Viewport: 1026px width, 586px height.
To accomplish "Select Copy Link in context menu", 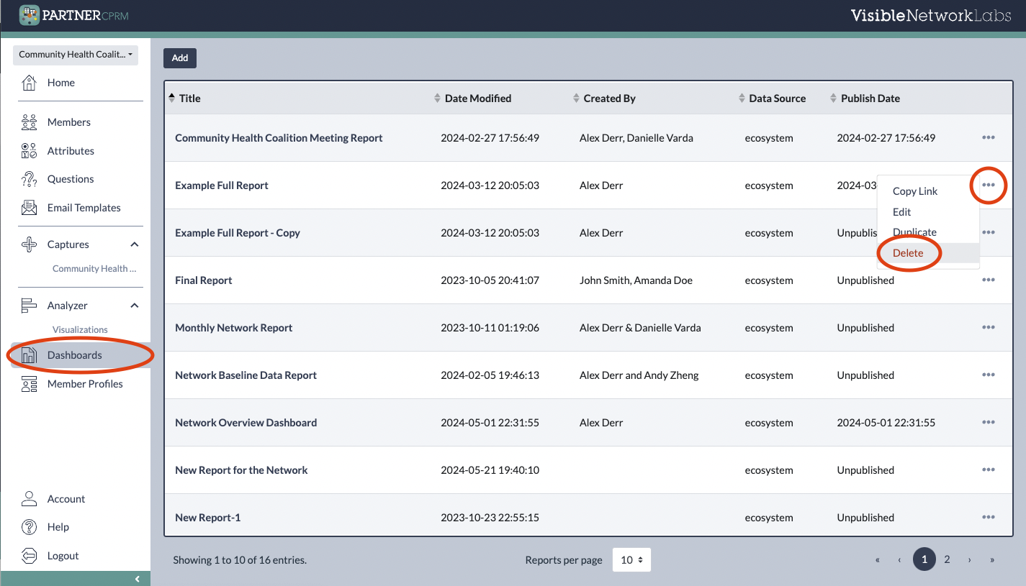I will pyautogui.click(x=914, y=191).
